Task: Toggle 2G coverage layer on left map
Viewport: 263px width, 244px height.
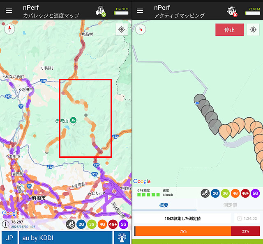Action: click(x=81, y=224)
